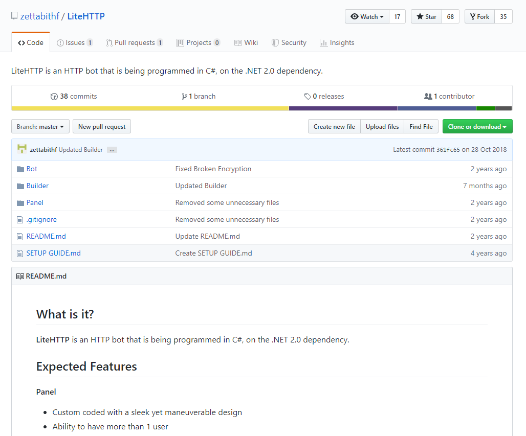
Task: Open SETUP GUIDE.md file
Action: [53, 254]
